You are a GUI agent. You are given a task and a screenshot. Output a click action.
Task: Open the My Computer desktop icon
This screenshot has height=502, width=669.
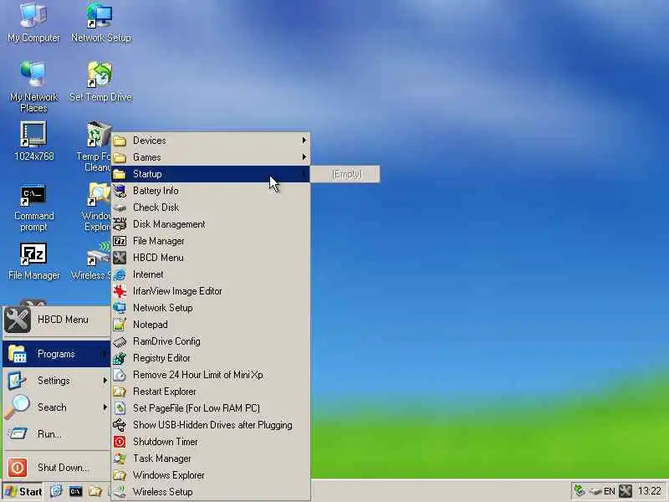click(x=33, y=23)
